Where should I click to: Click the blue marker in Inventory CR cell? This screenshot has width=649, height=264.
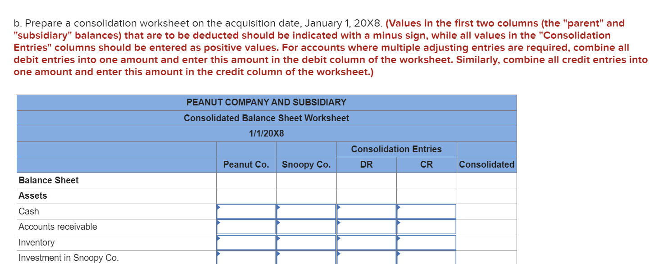(398, 239)
